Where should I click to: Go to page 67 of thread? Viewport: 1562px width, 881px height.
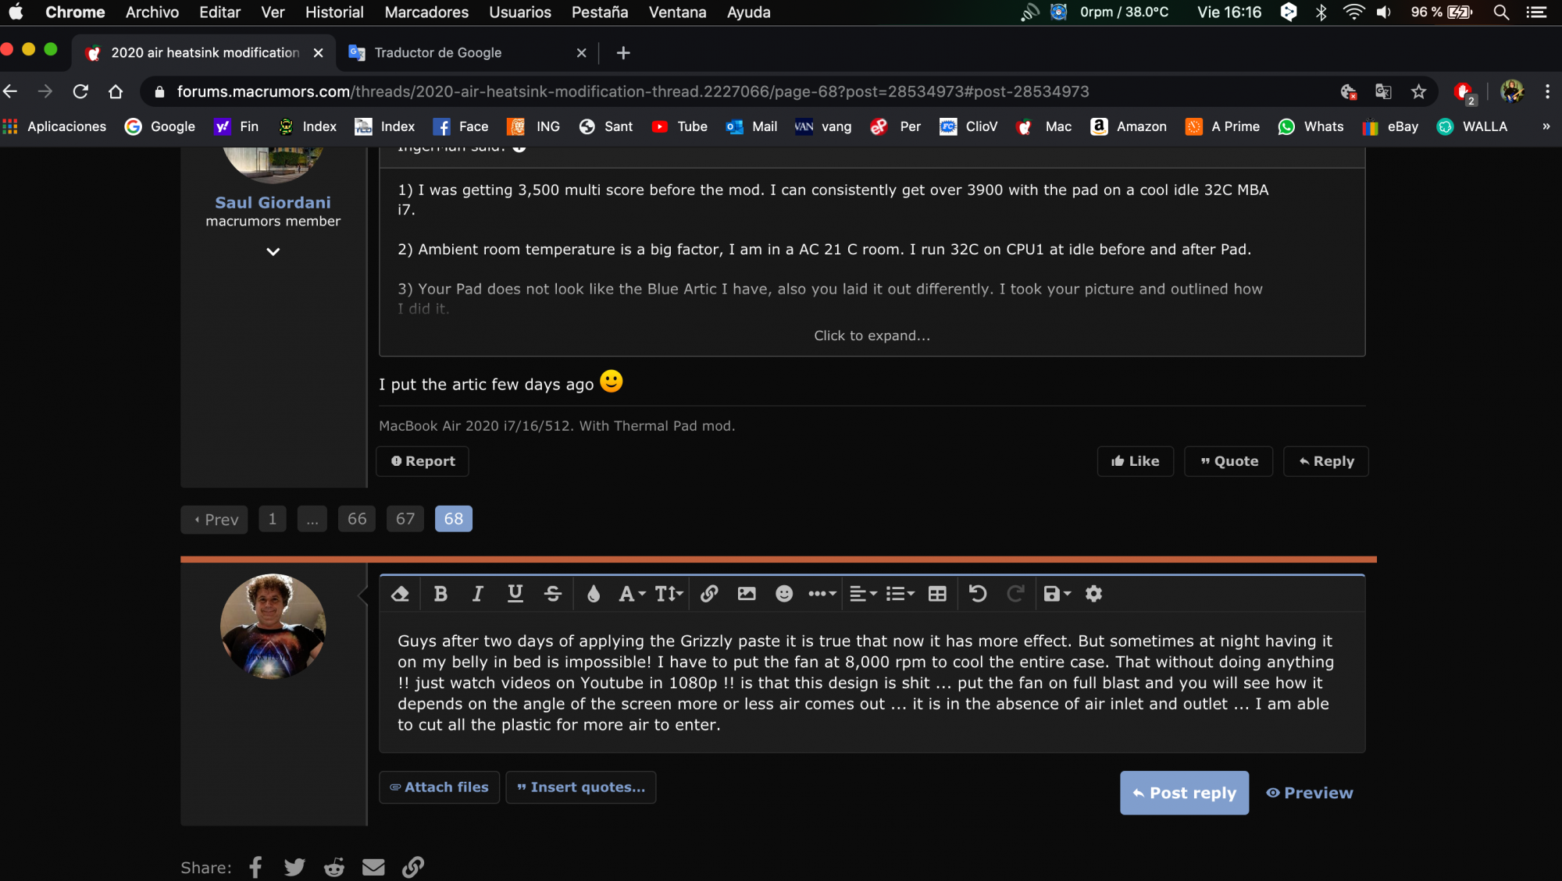click(405, 519)
